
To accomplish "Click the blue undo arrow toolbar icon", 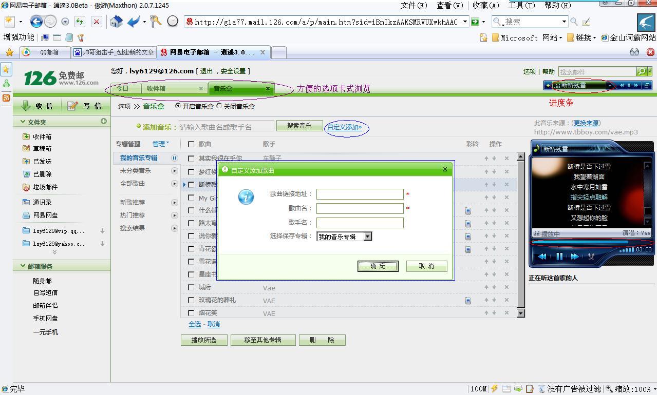I will (x=134, y=22).
